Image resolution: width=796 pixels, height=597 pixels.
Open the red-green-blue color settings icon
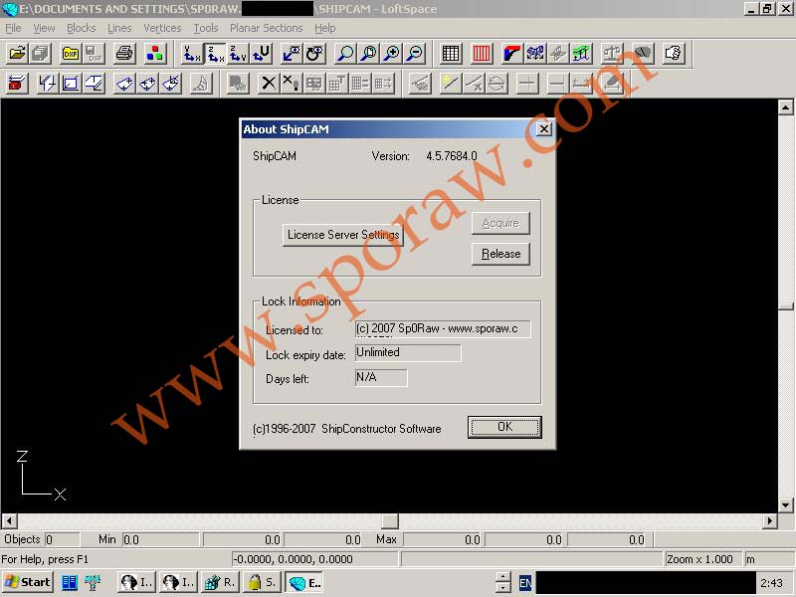pos(154,54)
